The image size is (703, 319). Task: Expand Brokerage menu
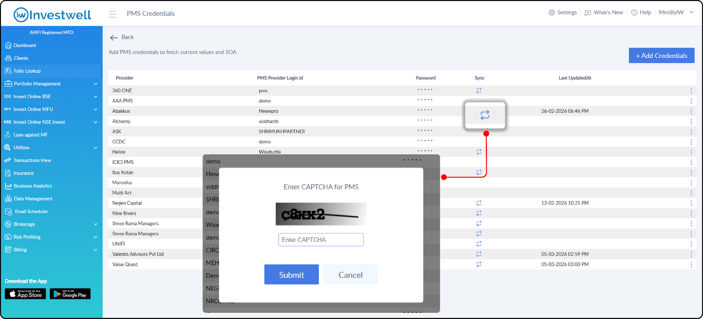coord(95,224)
